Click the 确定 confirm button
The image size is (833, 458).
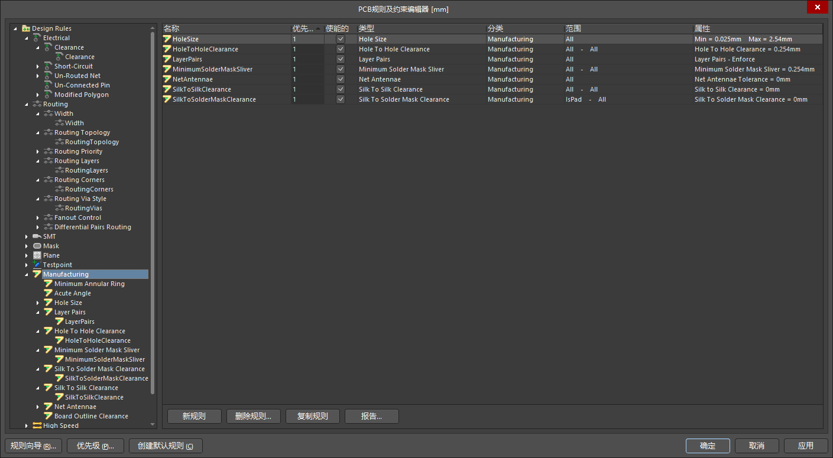click(708, 446)
